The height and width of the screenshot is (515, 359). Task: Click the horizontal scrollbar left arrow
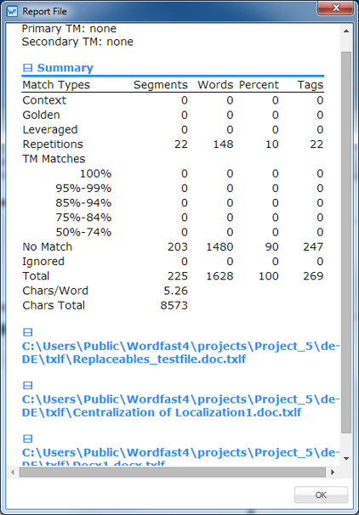point(13,473)
